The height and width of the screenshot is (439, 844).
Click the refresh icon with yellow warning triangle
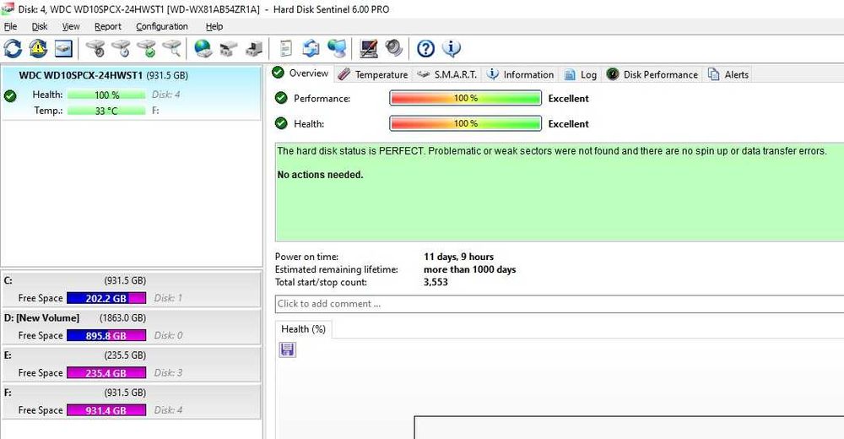click(38, 48)
